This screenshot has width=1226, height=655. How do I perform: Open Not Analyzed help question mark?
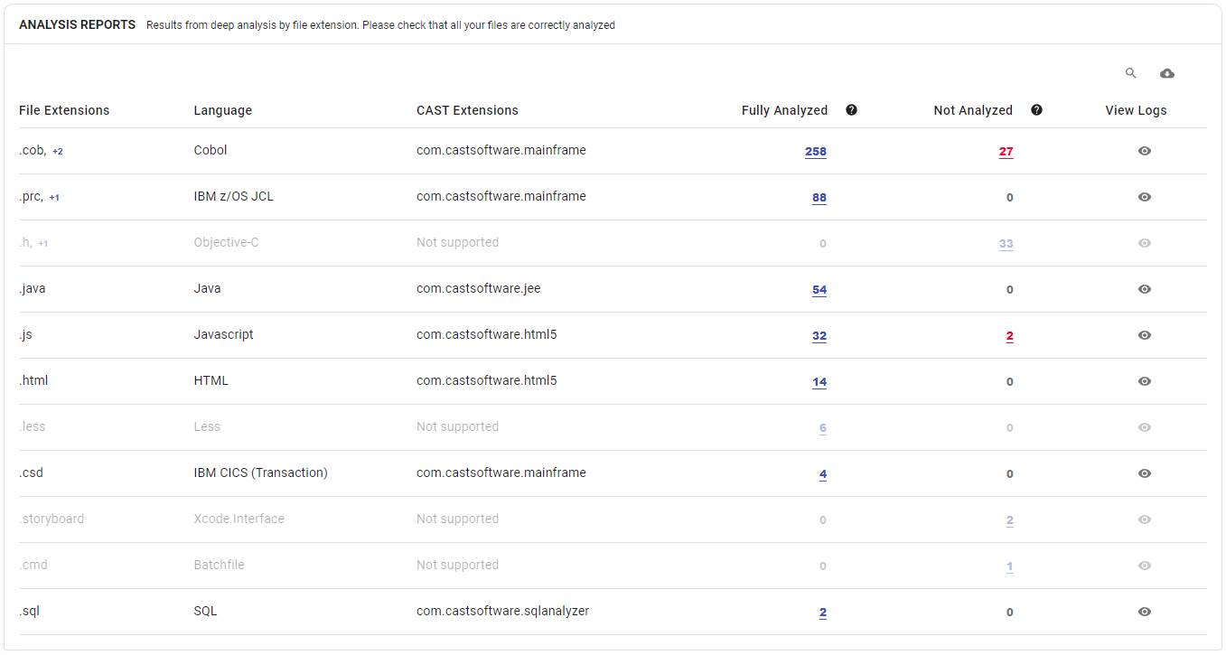[1036, 110]
